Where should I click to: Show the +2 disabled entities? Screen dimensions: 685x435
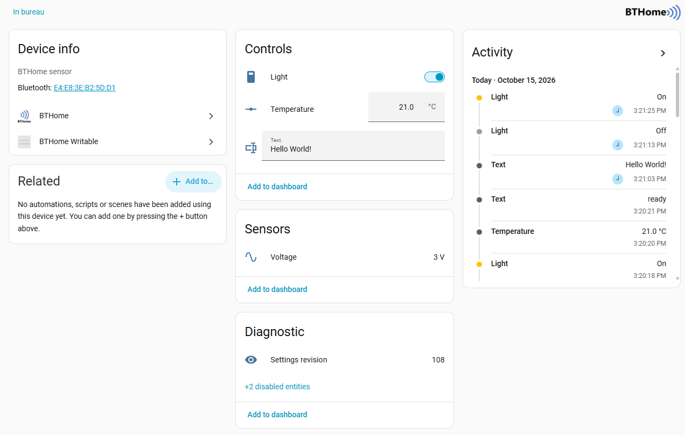point(277,387)
